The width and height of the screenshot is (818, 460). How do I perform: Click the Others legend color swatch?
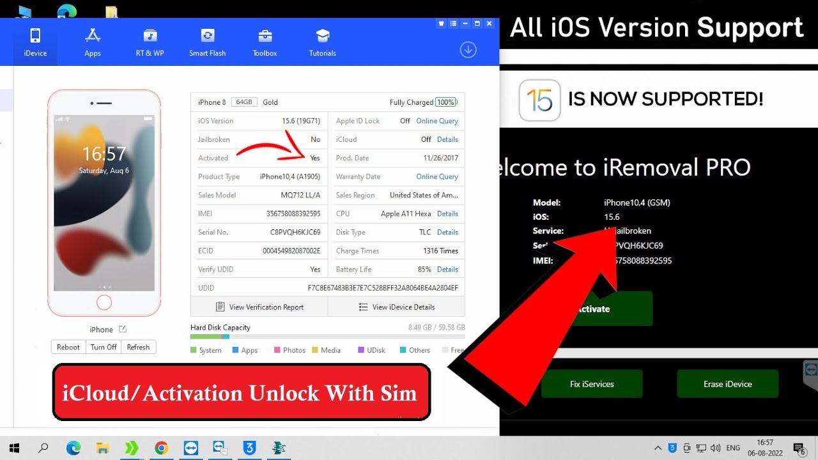(x=403, y=350)
